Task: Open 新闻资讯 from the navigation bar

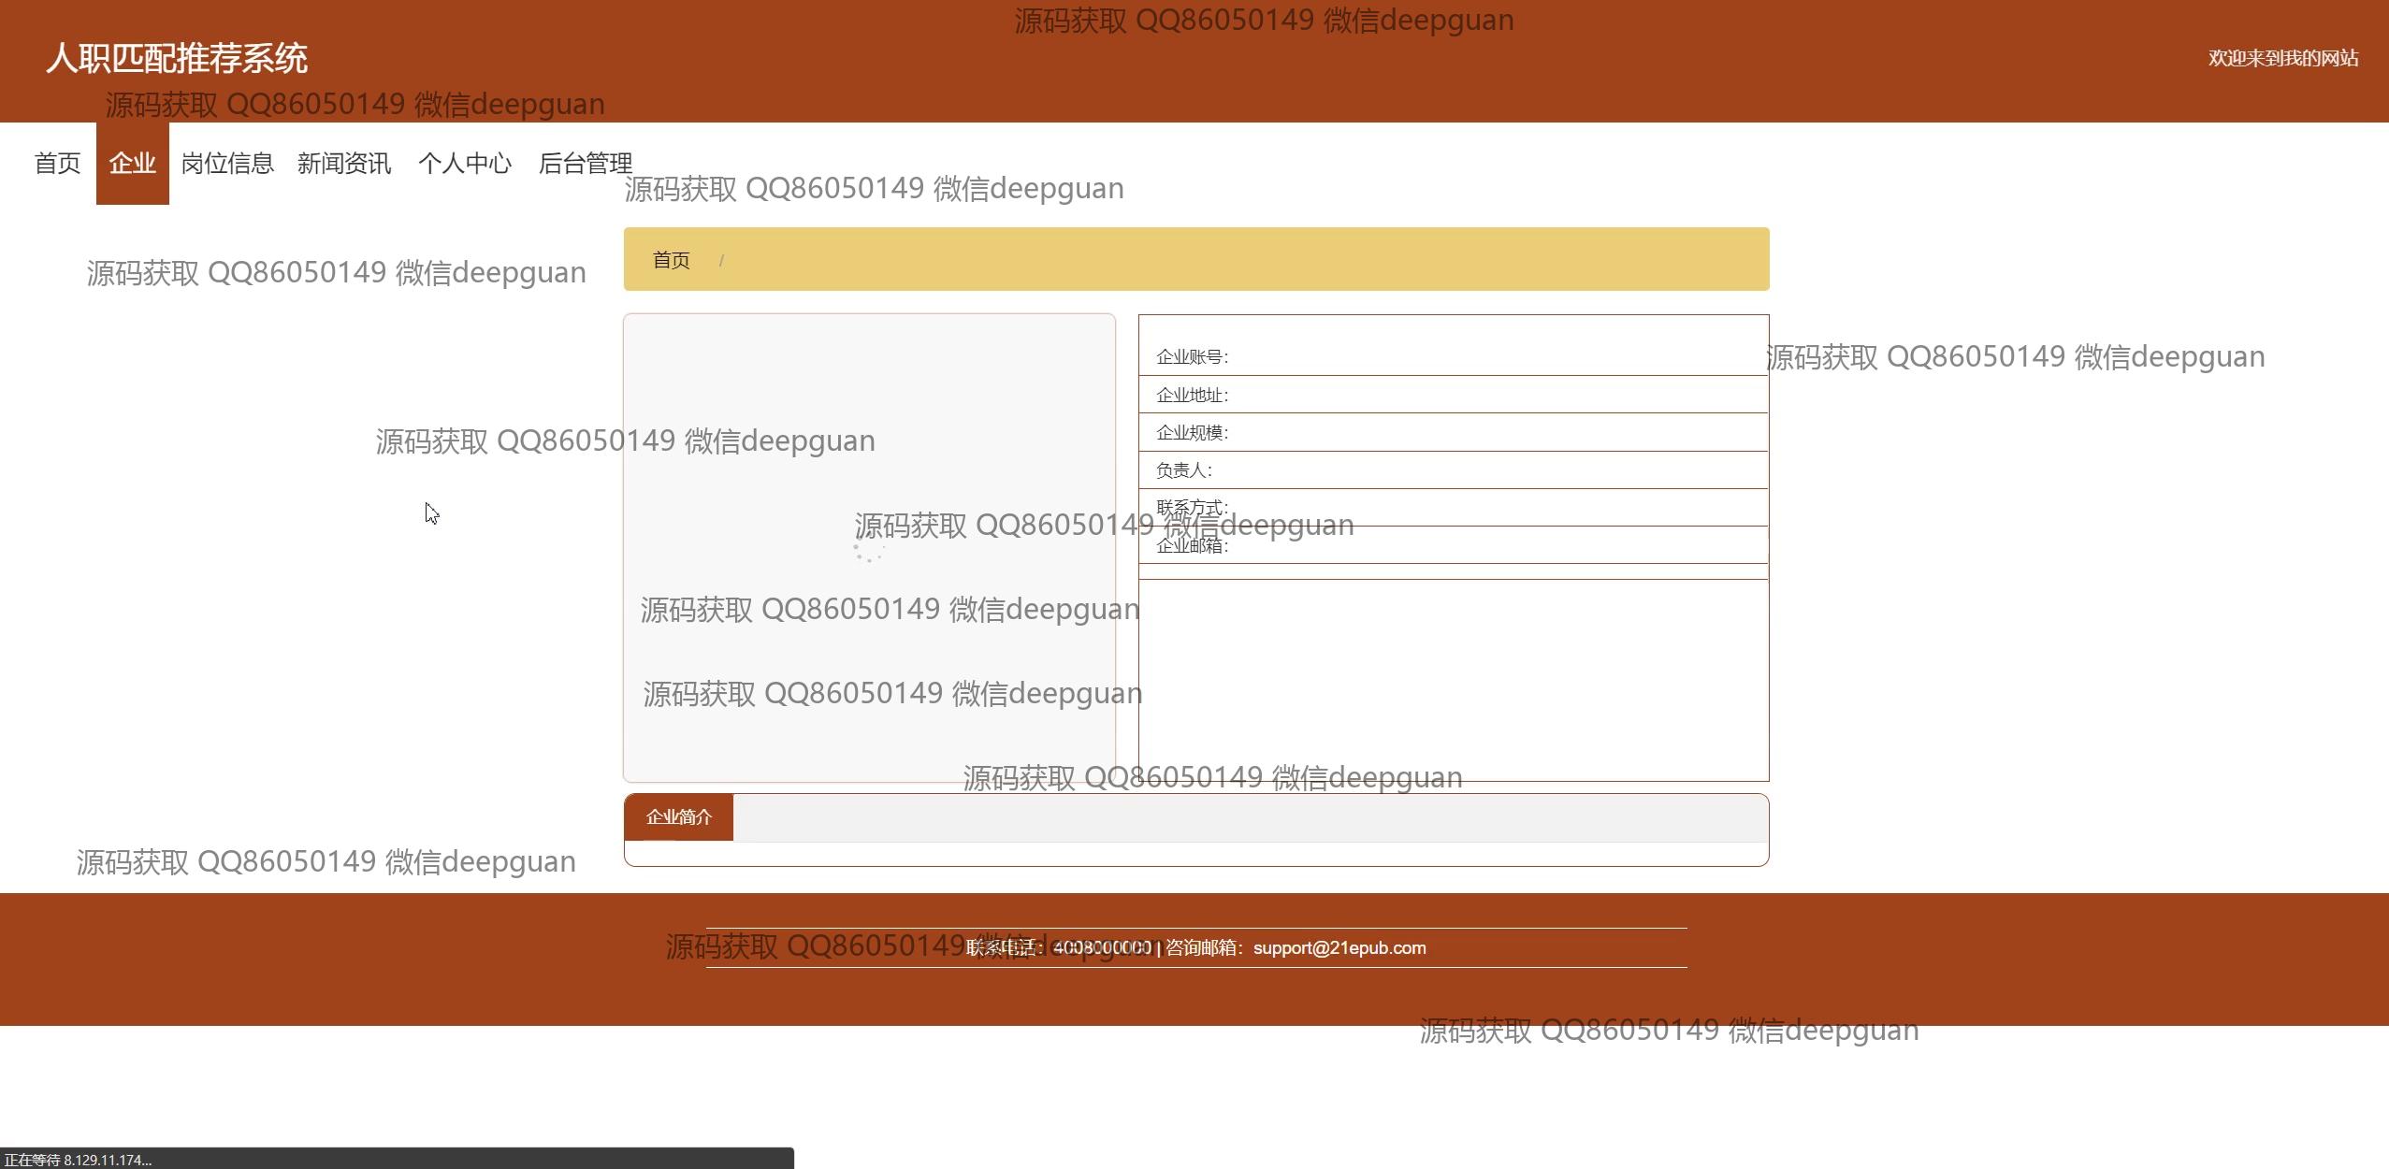Action: pyautogui.click(x=344, y=164)
